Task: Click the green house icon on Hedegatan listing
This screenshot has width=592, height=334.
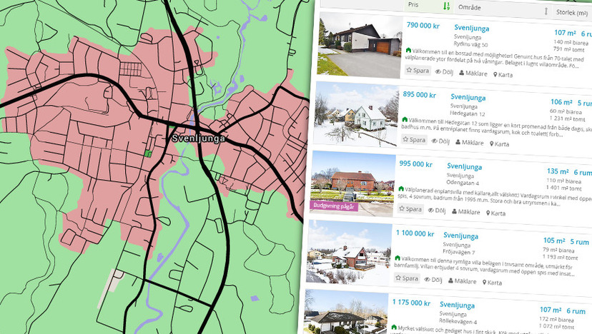Action: tap(405, 119)
